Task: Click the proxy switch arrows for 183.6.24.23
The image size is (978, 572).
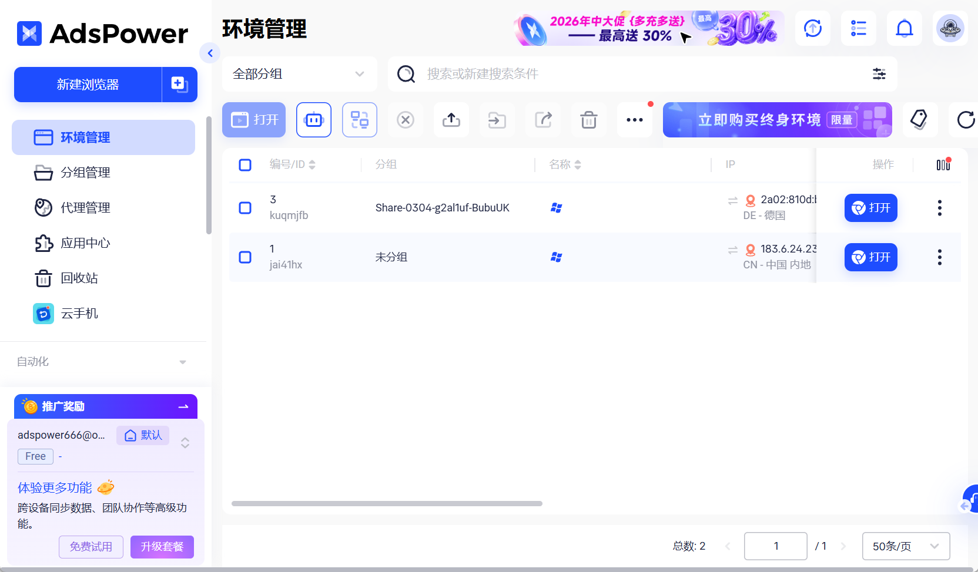Action: click(733, 250)
